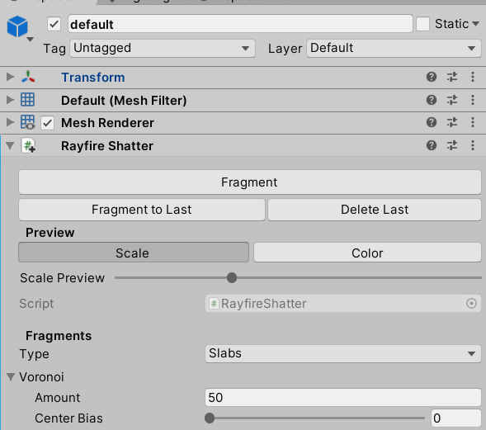The width and height of the screenshot is (486, 430).
Task: Open the Layer dropdown showing Default
Action: pos(394,49)
